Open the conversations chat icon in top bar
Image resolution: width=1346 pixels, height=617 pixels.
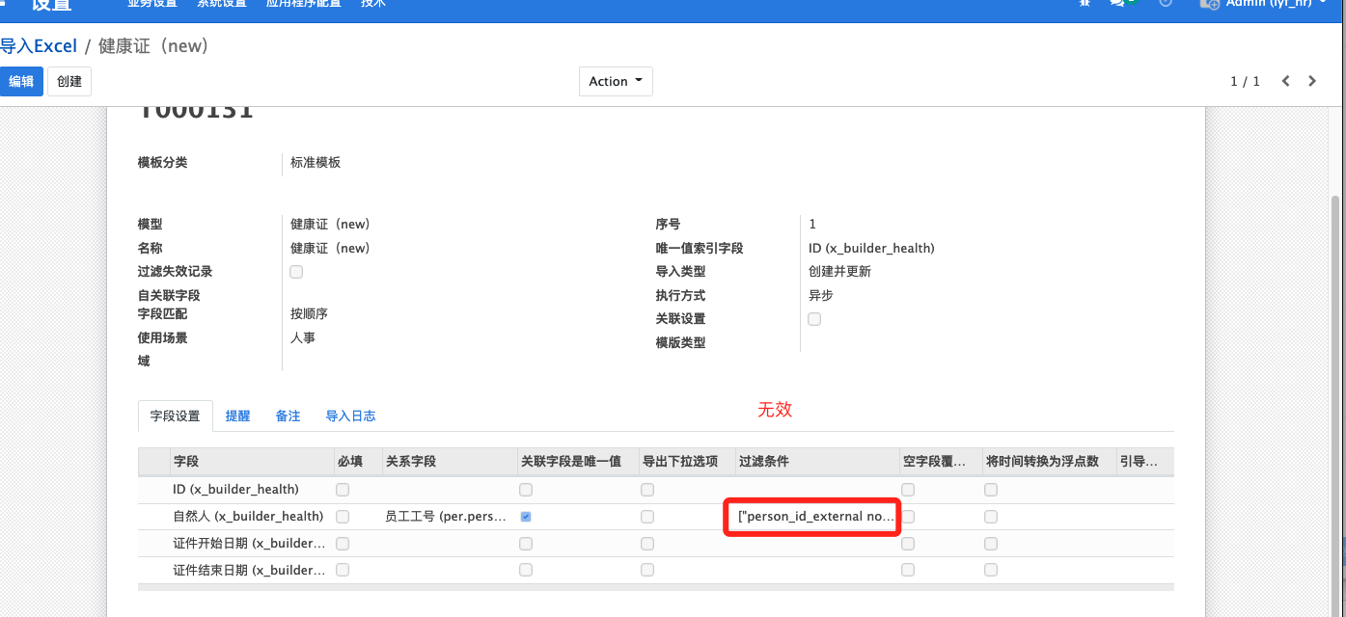[x=1117, y=3]
